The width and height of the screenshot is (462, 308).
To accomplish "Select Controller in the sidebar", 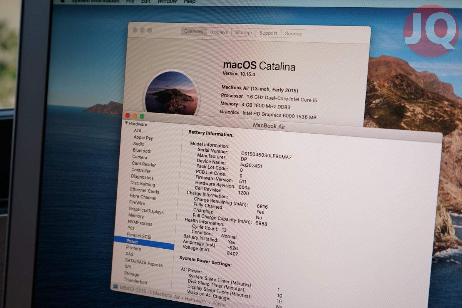I will coord(141,170).
